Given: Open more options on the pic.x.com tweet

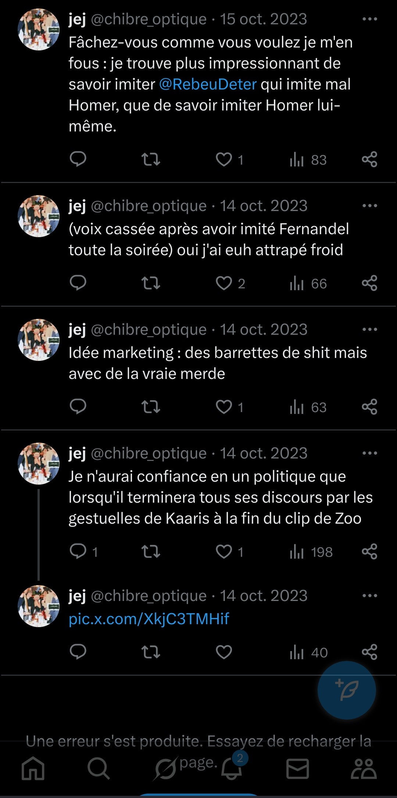Looking at the screenshot, I should point(369,596).
